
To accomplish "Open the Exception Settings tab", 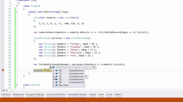I will [x=35, y=94].
